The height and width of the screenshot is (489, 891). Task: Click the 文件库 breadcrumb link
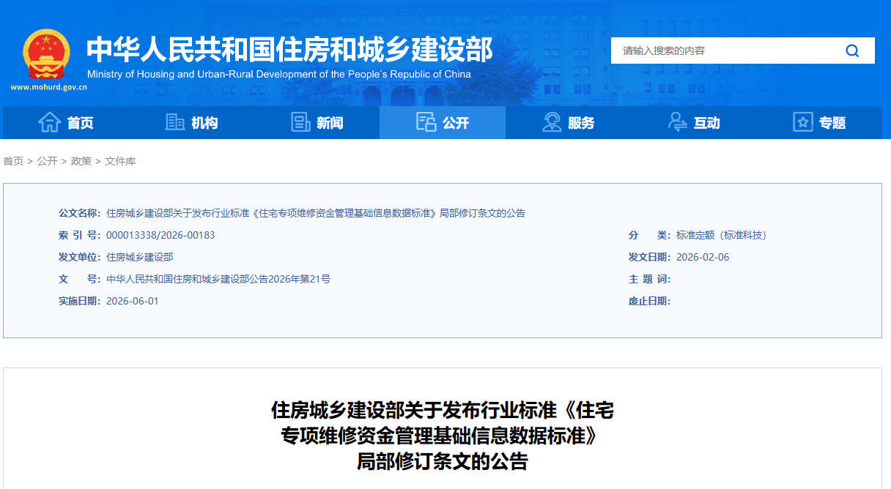121,160
